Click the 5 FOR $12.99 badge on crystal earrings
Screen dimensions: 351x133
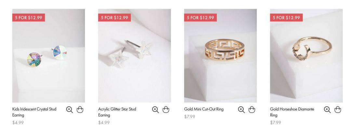[29, 18]
